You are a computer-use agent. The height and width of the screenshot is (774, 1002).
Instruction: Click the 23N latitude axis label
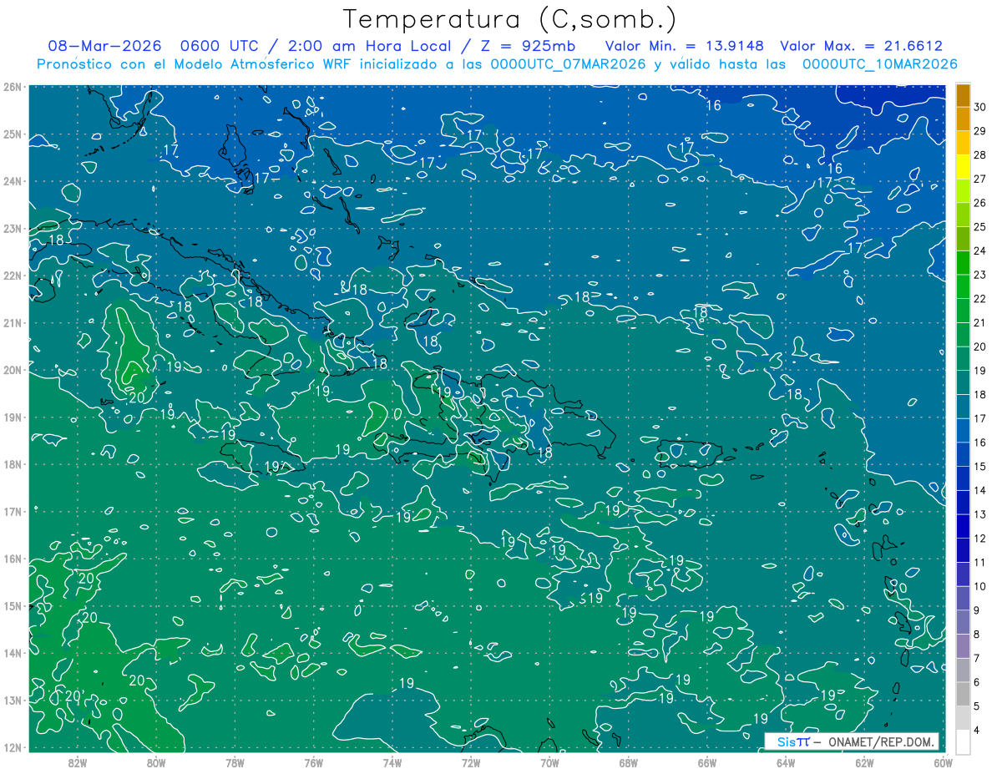[13, 228]
